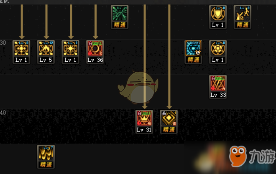
Task: Open the 九游 logo link
Action: coord(252,156)
